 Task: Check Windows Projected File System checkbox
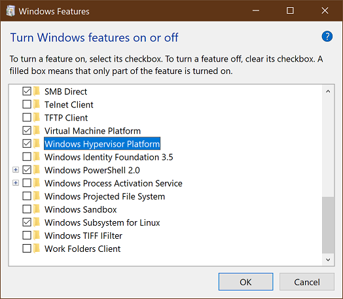pyautogui.click(x=27, y=196)
